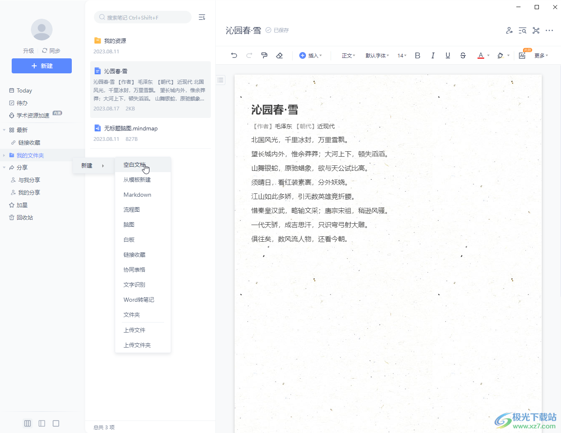
Task: Open the three-dot more options menu
Action: [549, 30]
